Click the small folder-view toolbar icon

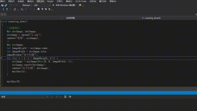coord(22,9)
